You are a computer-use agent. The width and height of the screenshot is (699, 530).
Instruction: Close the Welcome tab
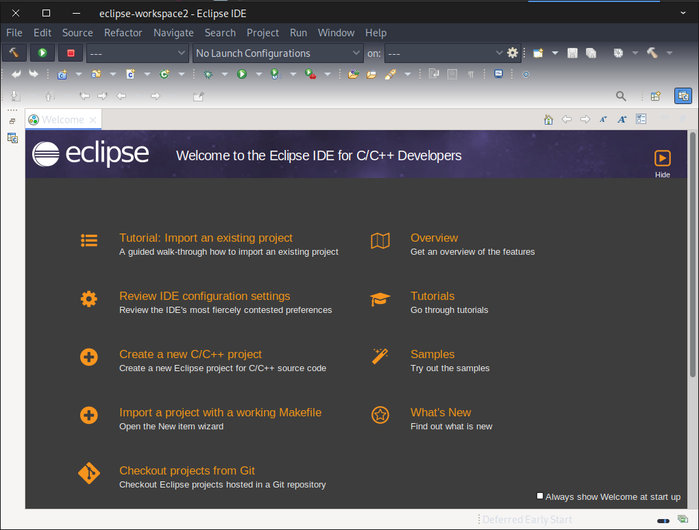click(93, 120)
